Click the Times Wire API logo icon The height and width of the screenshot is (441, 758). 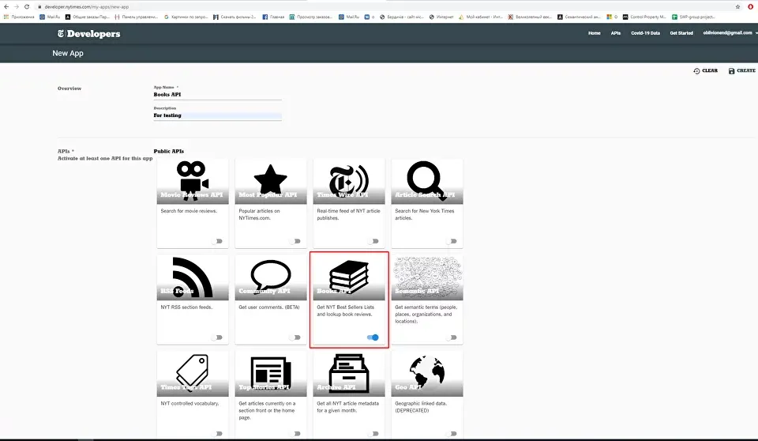[x=348, y=179]
